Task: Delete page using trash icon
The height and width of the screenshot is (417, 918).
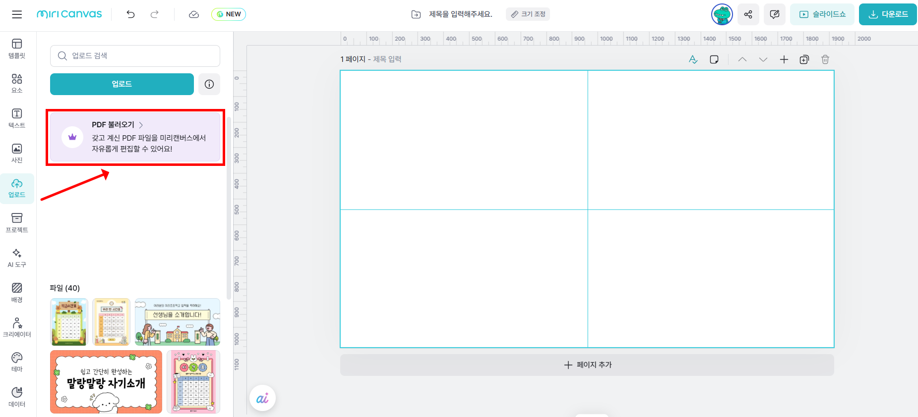Action: (x=825, y=59)
